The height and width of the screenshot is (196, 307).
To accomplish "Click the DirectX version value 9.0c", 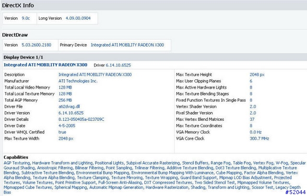I will pyautogui.click(x=25, y=18).
